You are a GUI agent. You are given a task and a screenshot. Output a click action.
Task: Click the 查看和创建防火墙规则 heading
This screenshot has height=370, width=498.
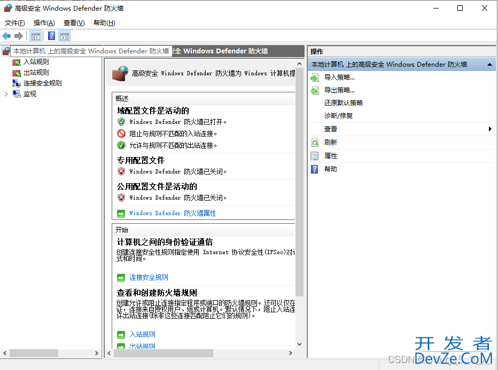(157, 293)
